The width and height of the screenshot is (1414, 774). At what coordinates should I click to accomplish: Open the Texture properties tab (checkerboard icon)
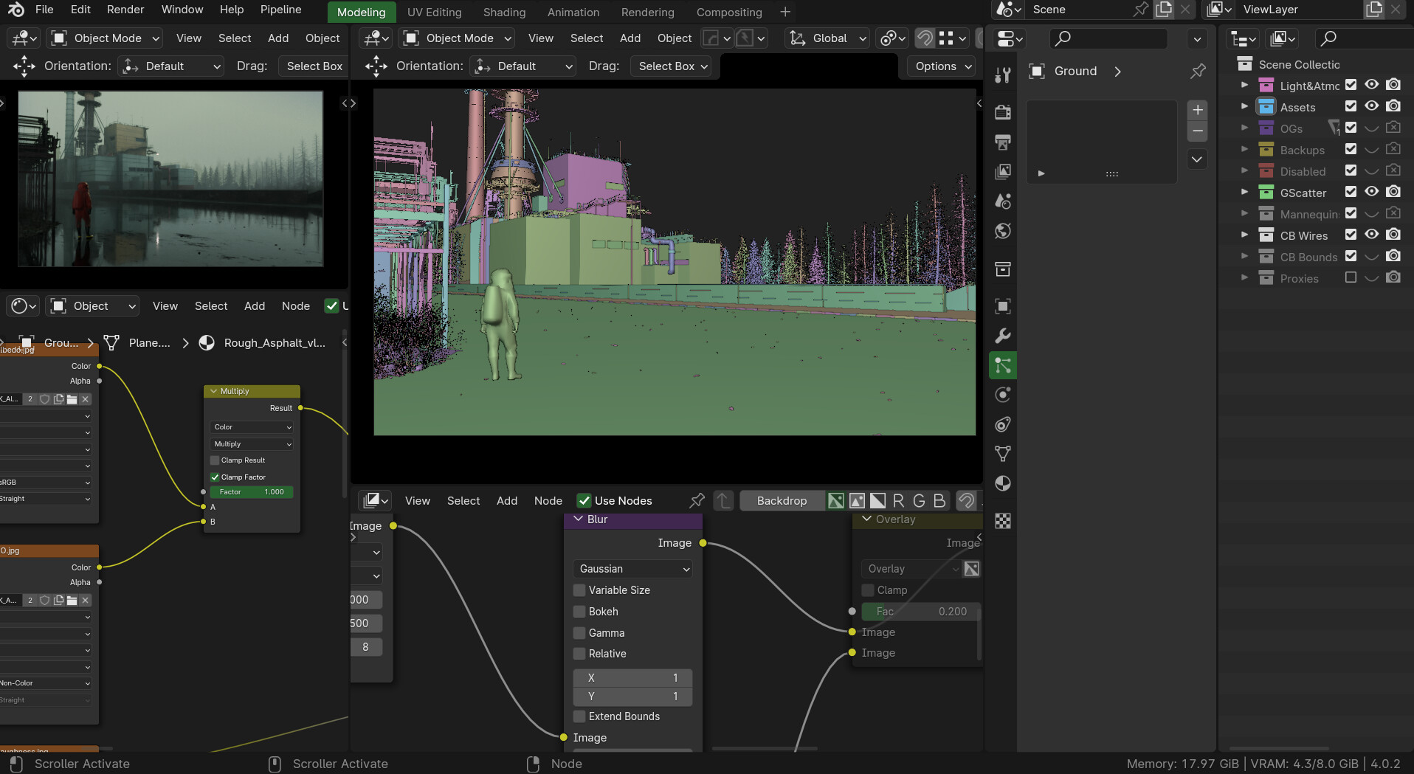click(1003, 522)
